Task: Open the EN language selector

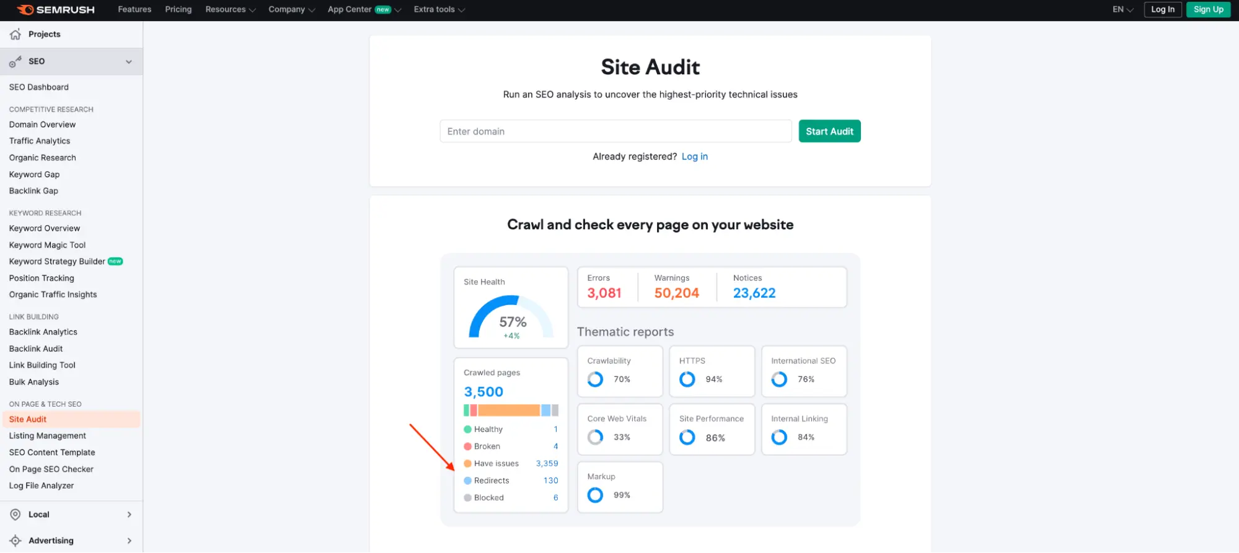Action: point(1122,9)
